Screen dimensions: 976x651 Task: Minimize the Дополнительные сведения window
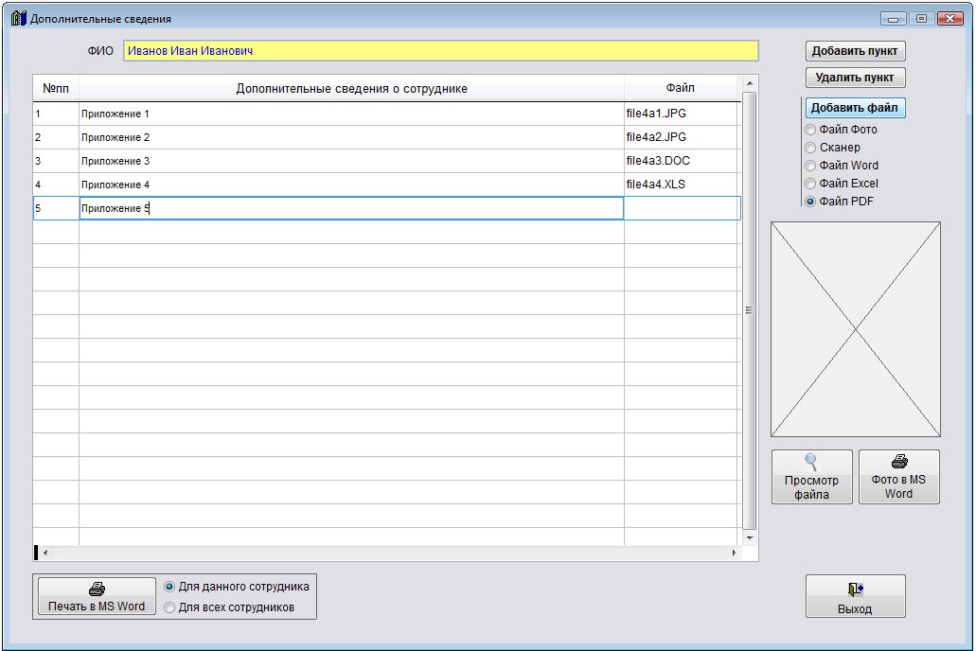pos(894,19)
